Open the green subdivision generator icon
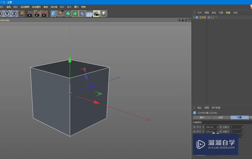The width and height of the screenshot is (252, 159). point(68,14)
